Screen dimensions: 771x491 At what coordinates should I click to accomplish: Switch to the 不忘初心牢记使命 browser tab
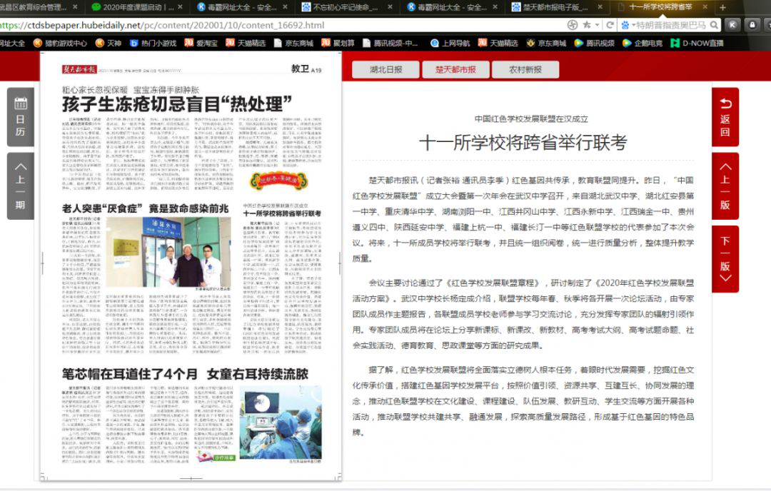(x=346, y=7)
